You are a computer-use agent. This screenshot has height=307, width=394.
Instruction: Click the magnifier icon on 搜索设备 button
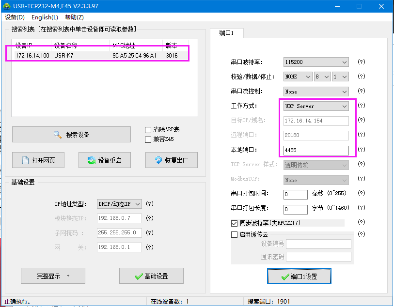click(58, 135)
